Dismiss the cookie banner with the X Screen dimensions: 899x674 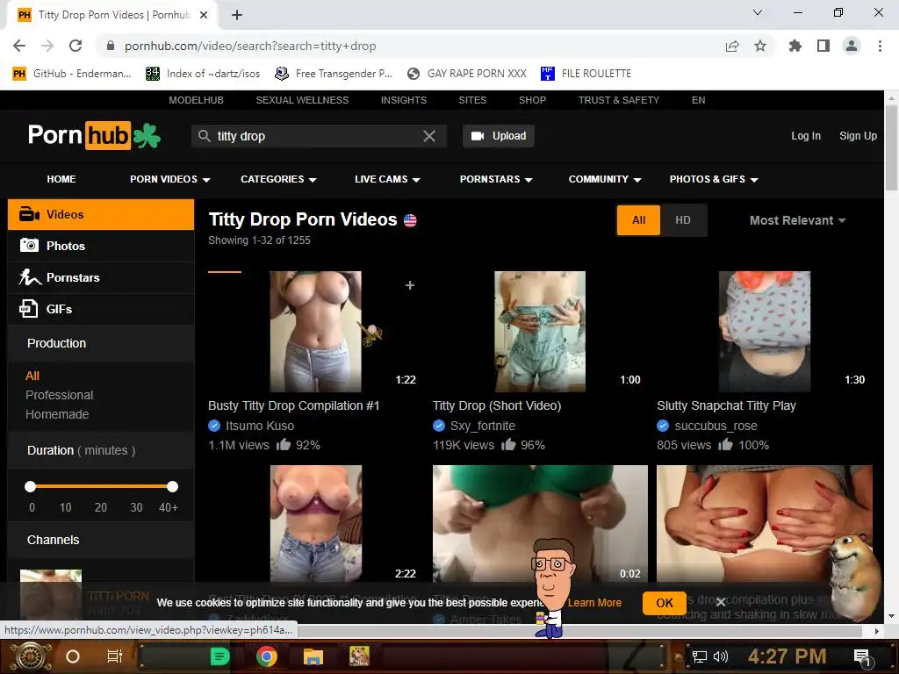pyautogui.click(x=721, y=602)
